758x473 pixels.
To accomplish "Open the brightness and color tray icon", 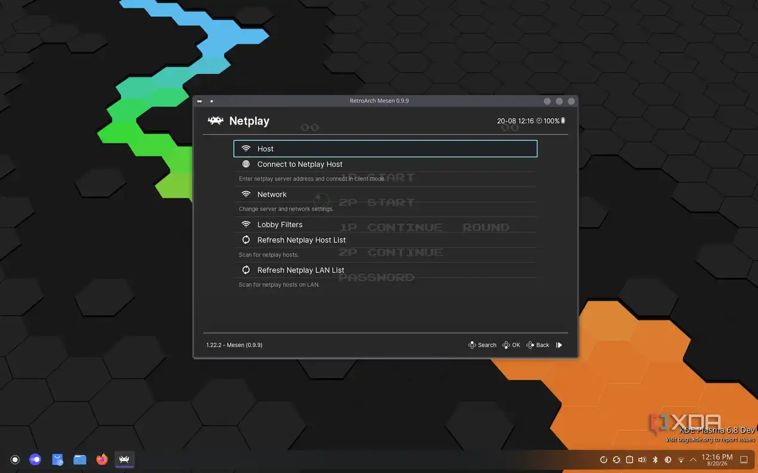I will tap(668, 460).
